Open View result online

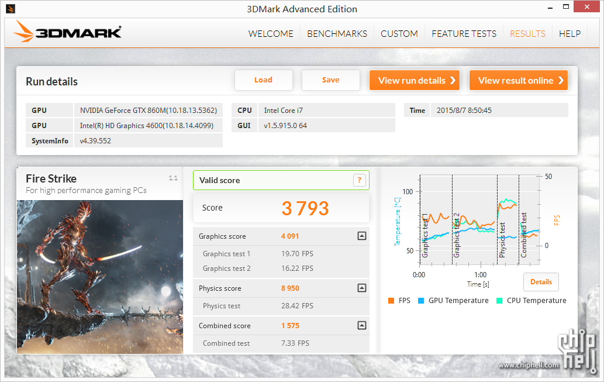pyautogui.click(x=519, y=80)
